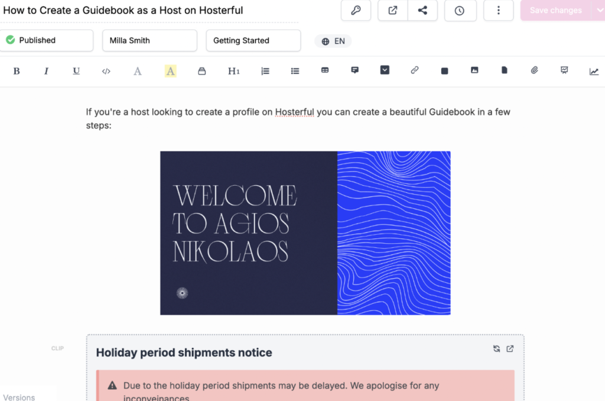Attach a file with the paperclip icon
Image resolution: width=605 pixels, height=401 pixels.
(x=534, y=70)
